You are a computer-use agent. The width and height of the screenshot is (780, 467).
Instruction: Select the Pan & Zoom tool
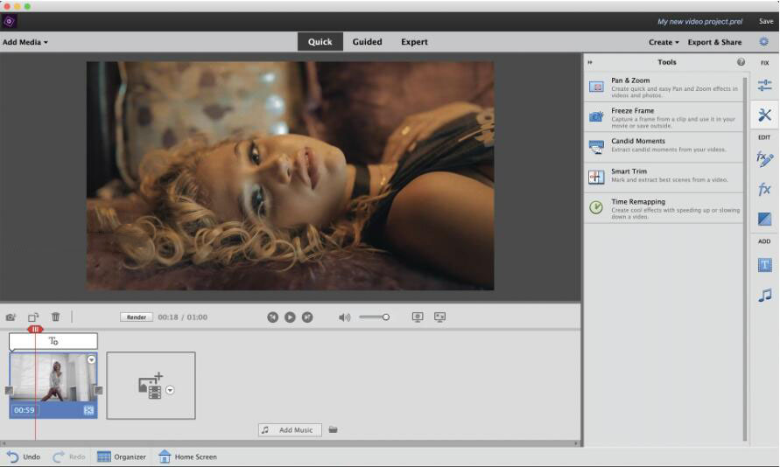(x=664, y=87)
